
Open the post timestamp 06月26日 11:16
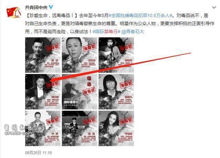pos(38,153)
